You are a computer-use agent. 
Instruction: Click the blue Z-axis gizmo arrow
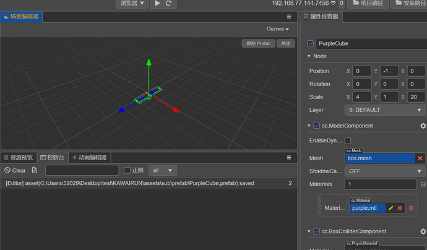click(121, 110)
